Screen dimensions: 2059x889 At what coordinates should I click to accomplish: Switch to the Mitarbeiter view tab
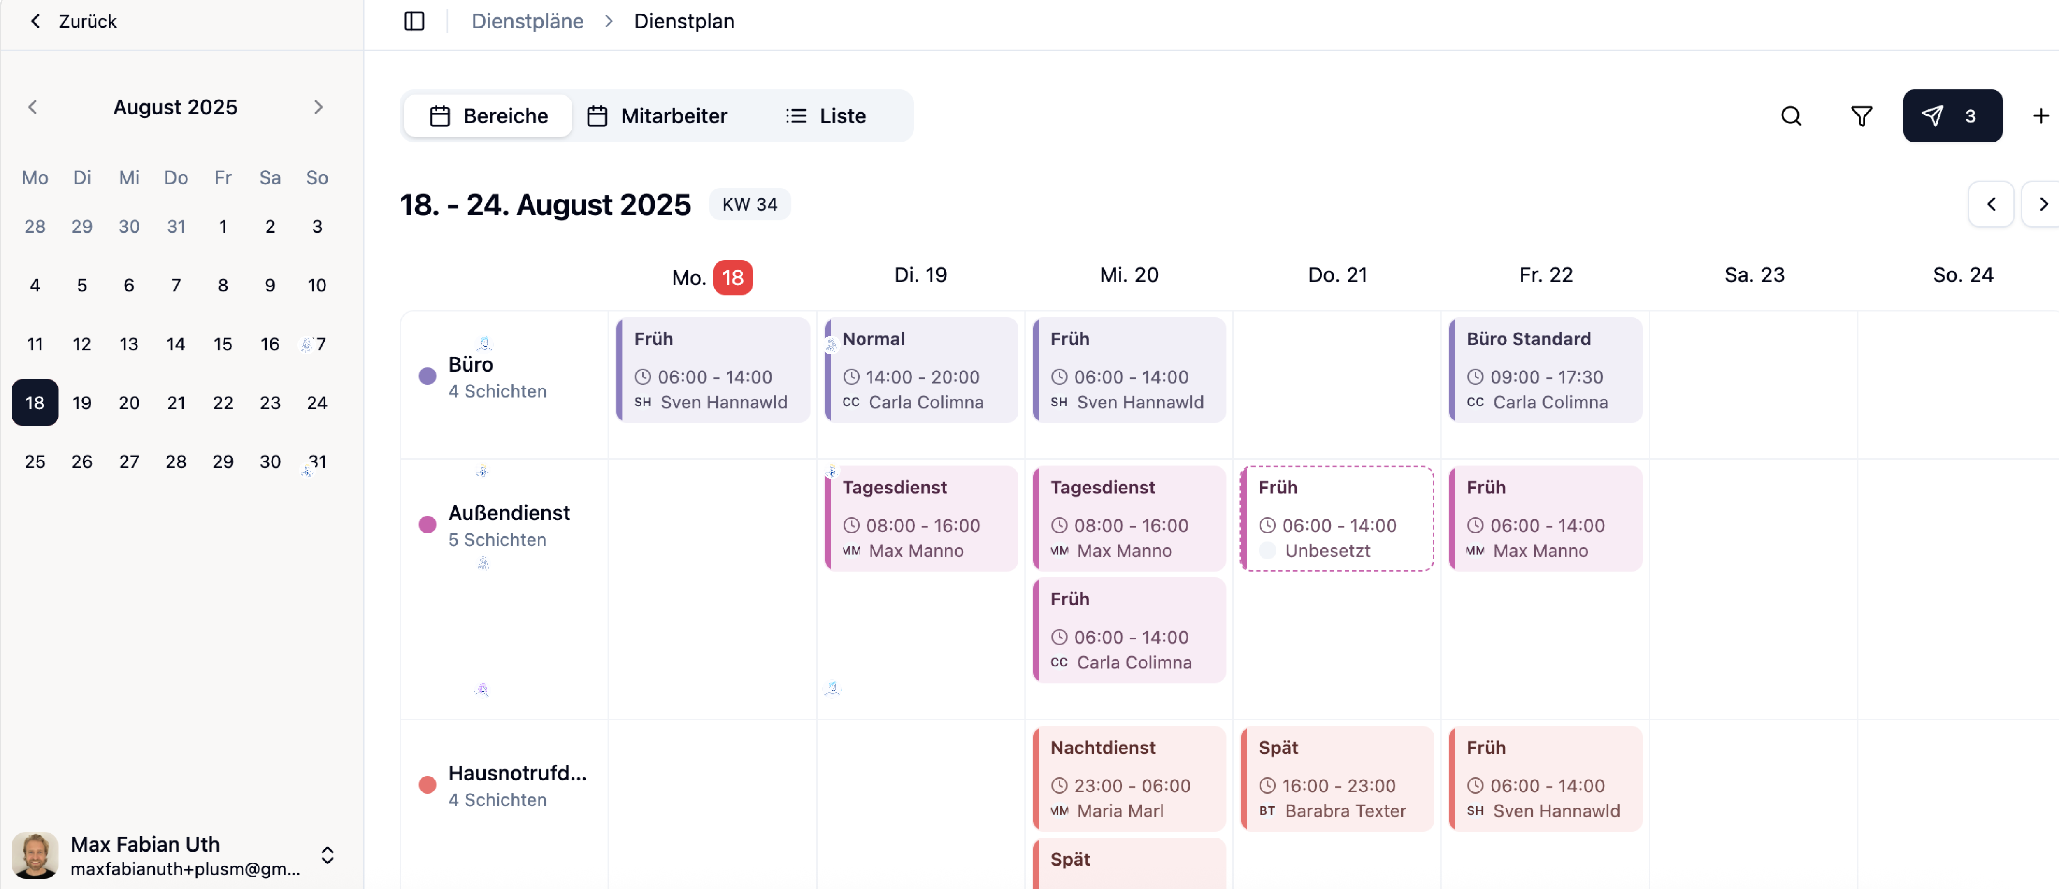(657, 116)
